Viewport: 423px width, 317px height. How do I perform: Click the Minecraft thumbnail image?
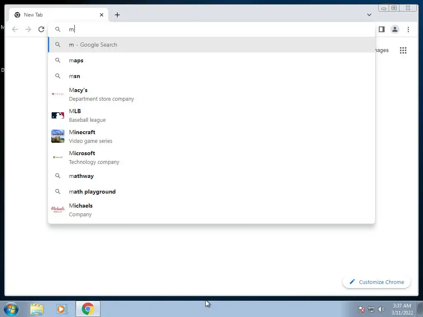[58, 136]
